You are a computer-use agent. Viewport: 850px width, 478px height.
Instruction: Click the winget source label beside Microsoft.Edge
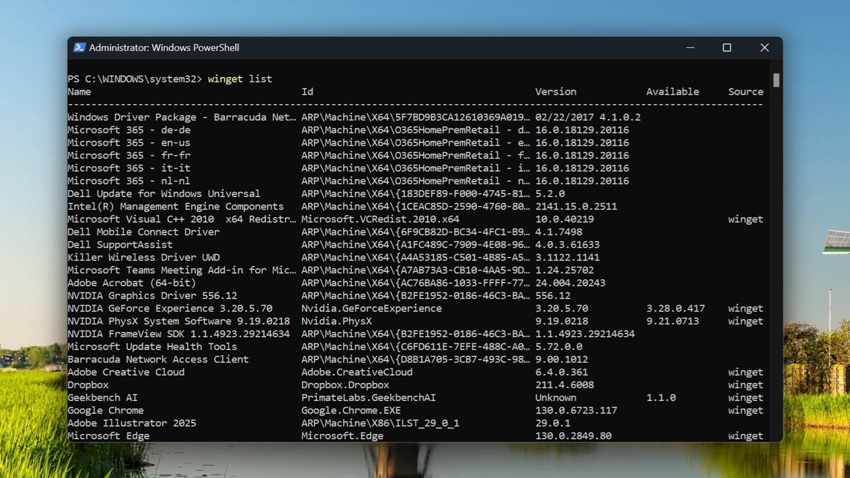(745, 435)
